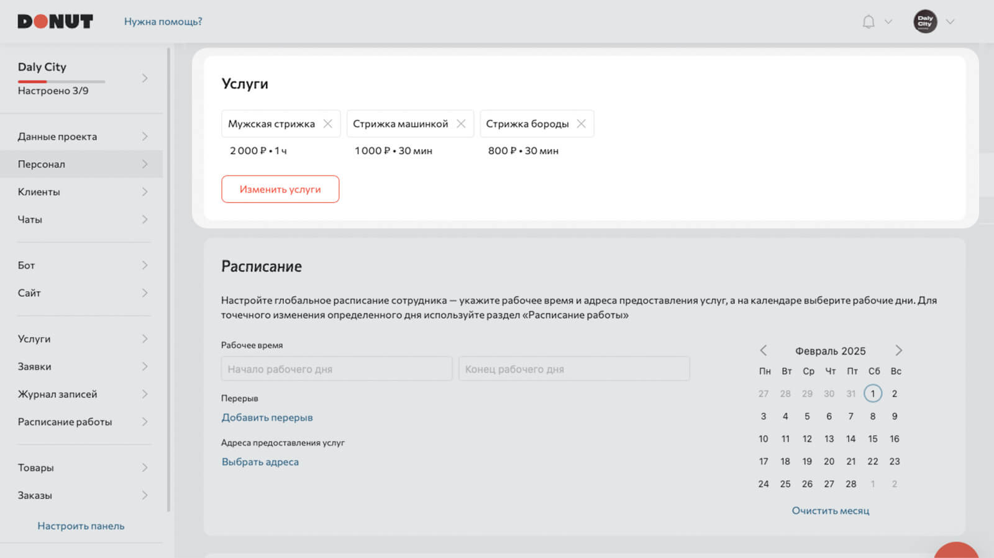Viewport: 994px width, 558px height.
Task: Remove the Стрижка бороды service
Action: pyautogui.click(x=581, y=124)
